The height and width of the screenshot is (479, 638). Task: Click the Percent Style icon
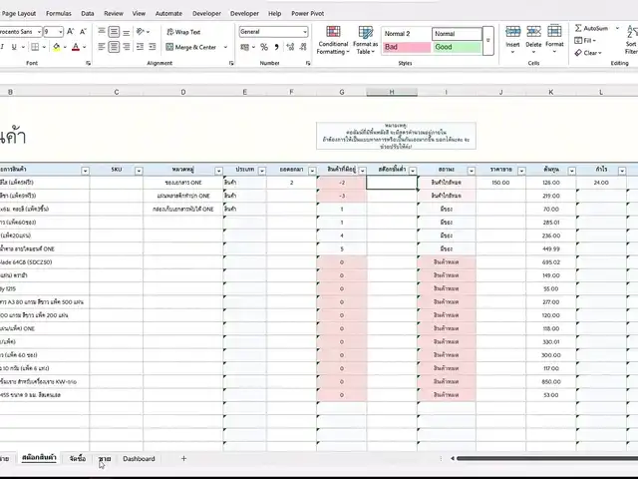point(262,47)
